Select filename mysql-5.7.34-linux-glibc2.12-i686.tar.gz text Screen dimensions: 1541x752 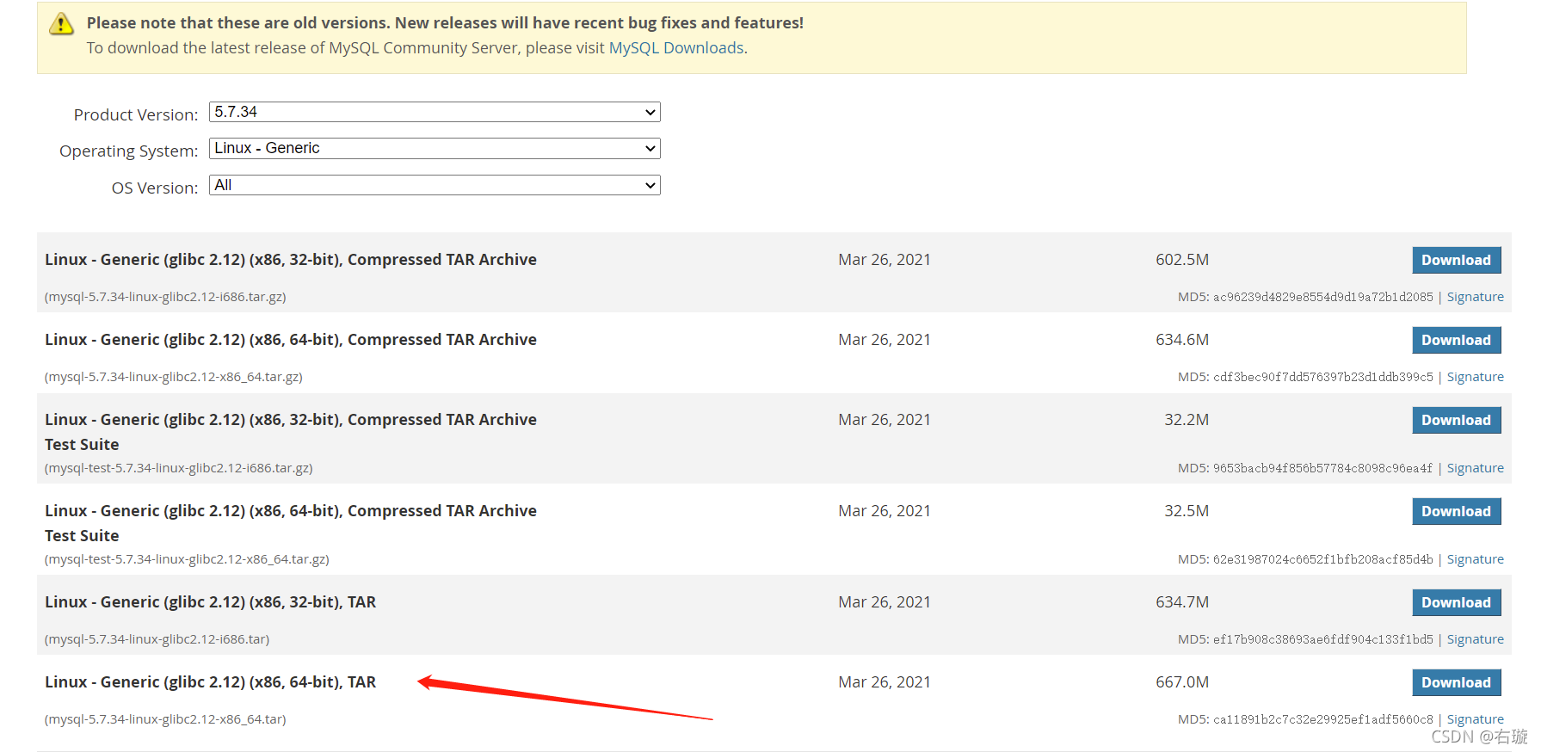[x=165, y=297]
